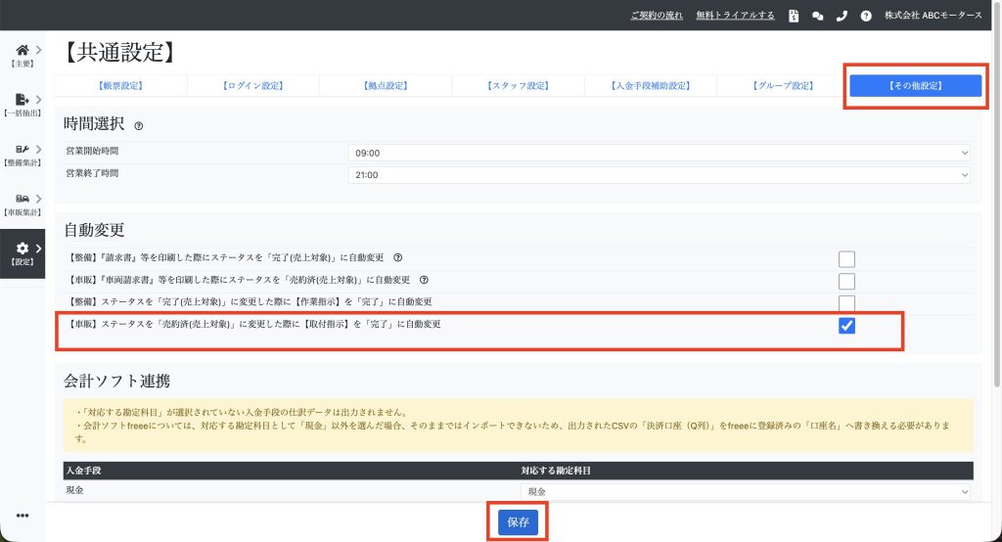Viewport: 1002px width, 542px height.
Task: Open the chat bubbles icon in top bar
Action: pos(817,16)
